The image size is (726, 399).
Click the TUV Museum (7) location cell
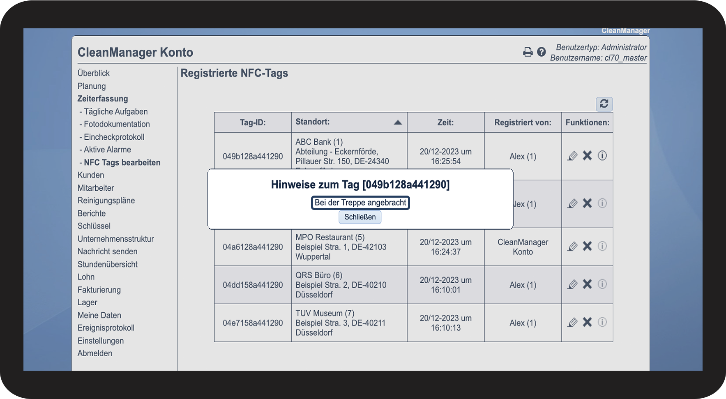(x=349, y=323)
